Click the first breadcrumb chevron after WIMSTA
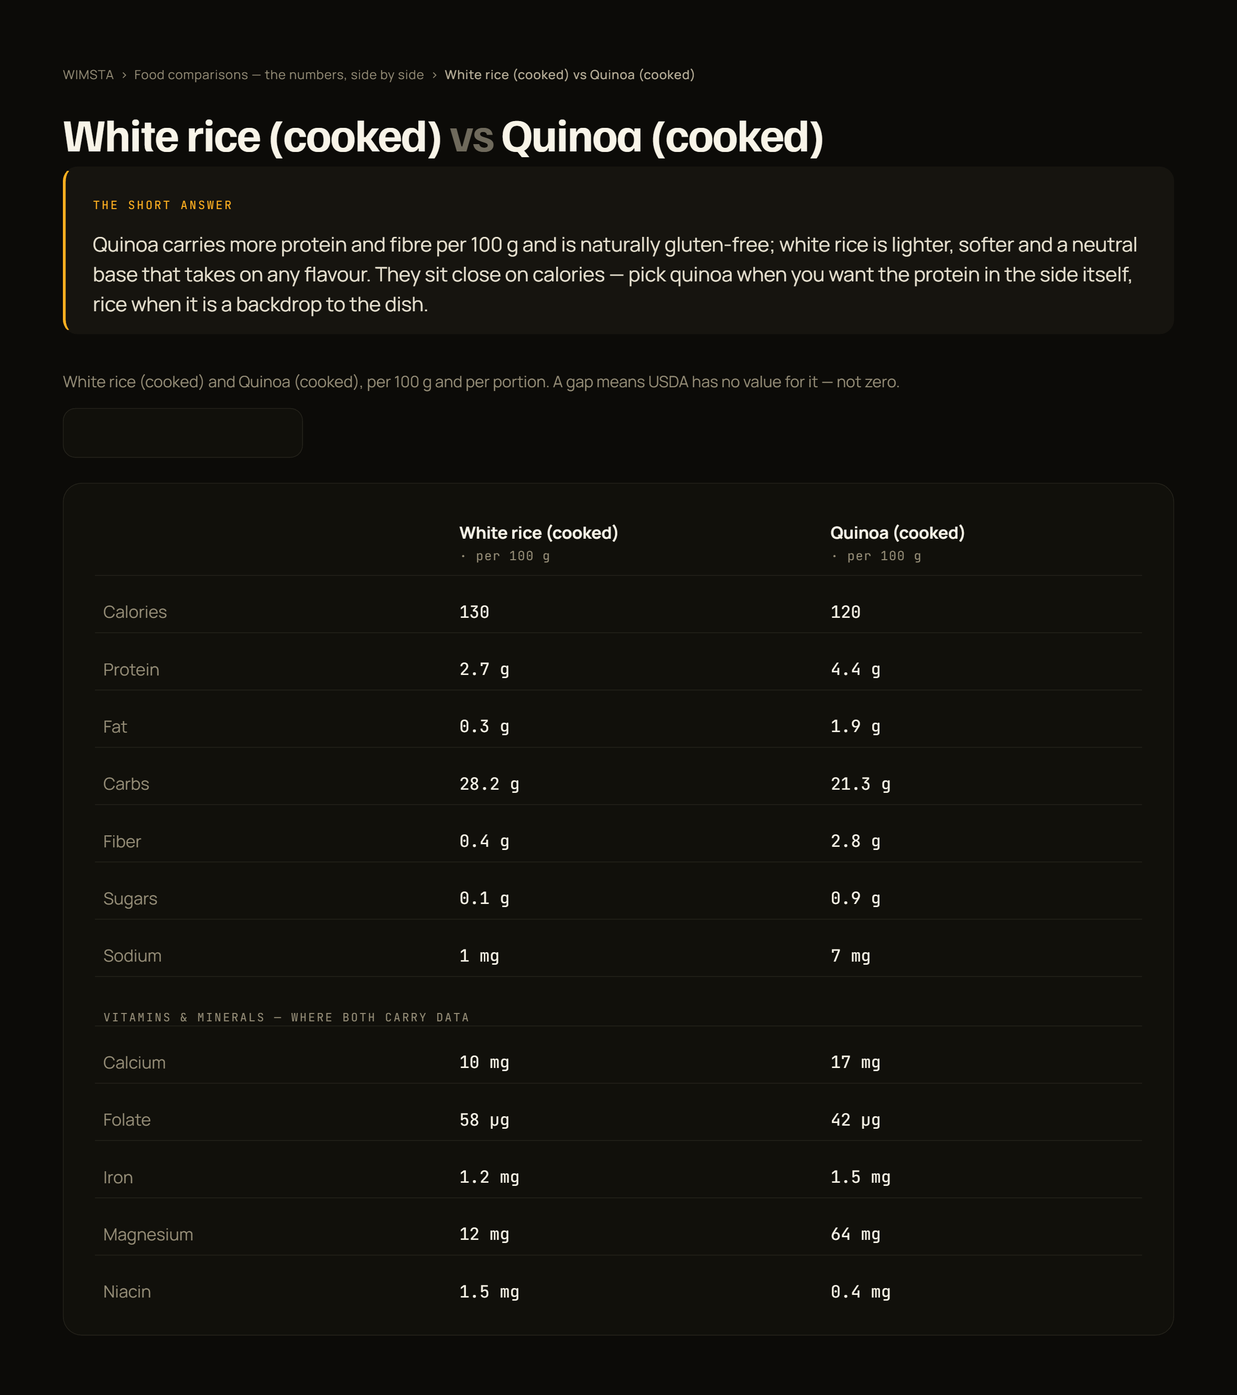1237x1395 pixels. (x=124, y=75)
